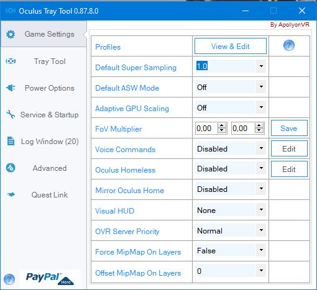Viewport: 317px width, 290px height.
Task: Click the Service & Startup wrench icon
Action: tap(11, 114)
